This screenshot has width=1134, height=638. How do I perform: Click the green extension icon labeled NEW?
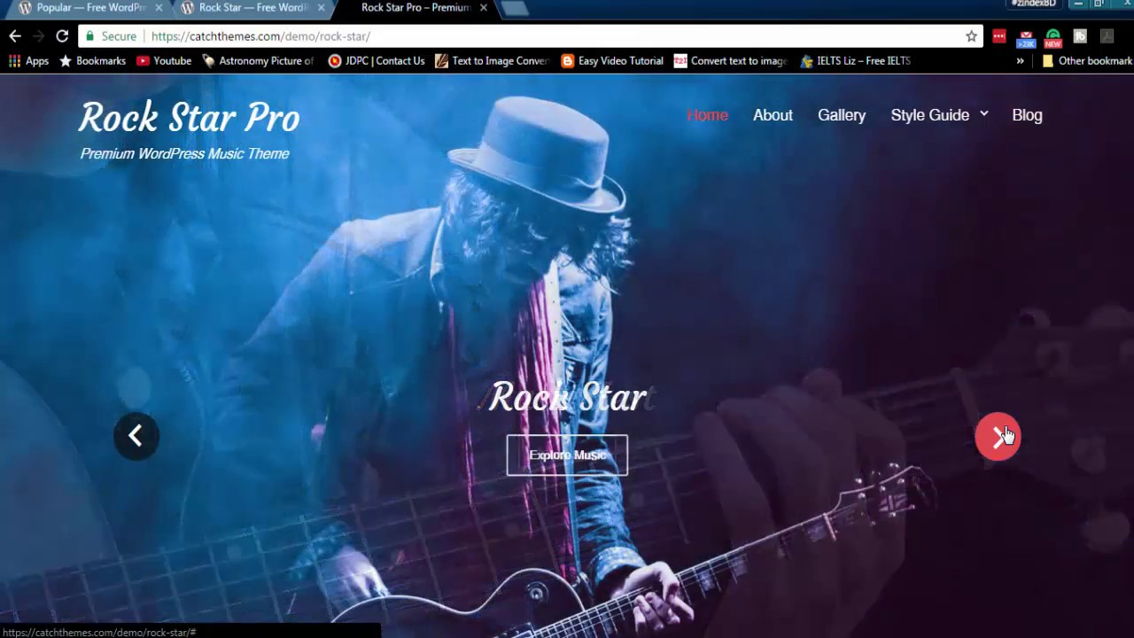[x=1052, y=37]
